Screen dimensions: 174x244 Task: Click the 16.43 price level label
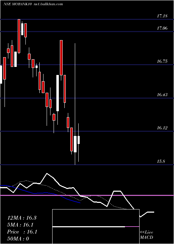coord(162,94)
